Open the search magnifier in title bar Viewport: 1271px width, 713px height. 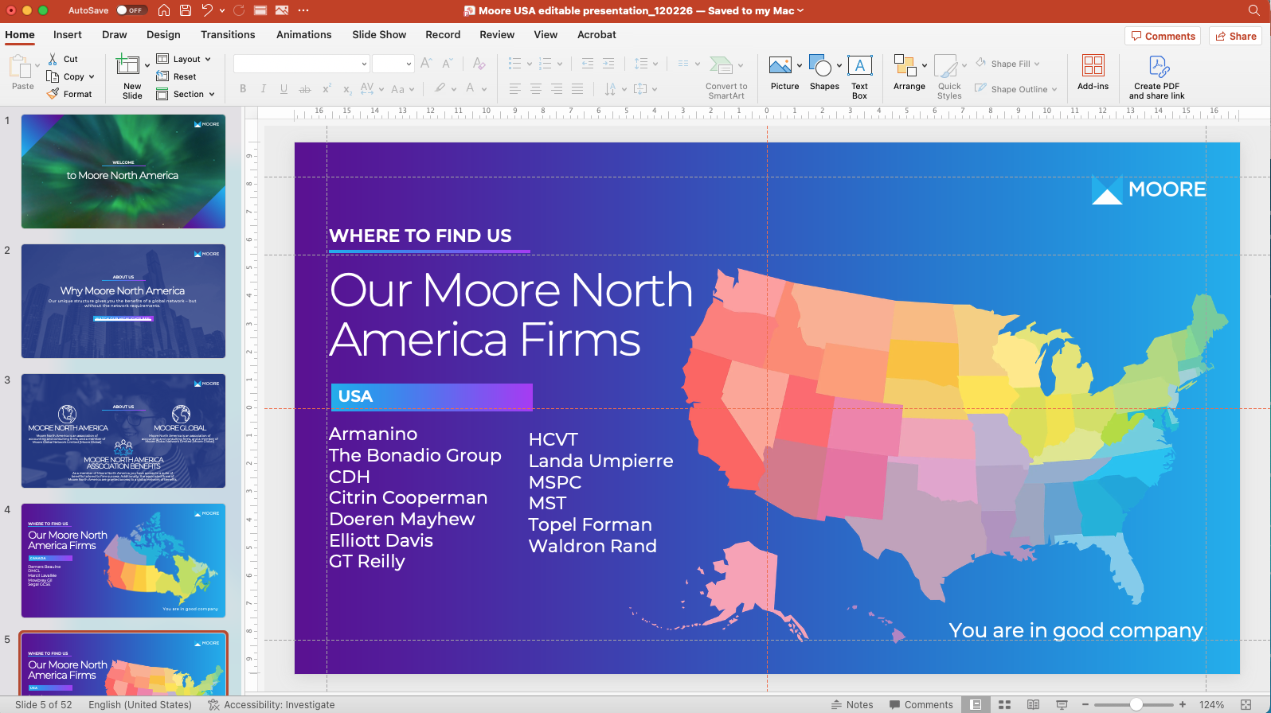click(x=1254, y=10)
